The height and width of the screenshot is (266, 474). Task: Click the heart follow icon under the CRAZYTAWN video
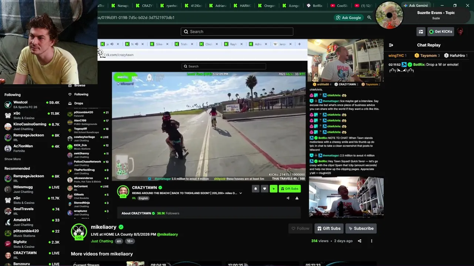(264, 189)
